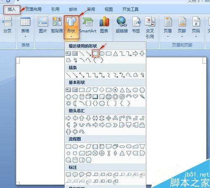The width and height of the screenshot is (210, 188).
Task: Select the cube basic shape
Action: [x=88, y=97]
